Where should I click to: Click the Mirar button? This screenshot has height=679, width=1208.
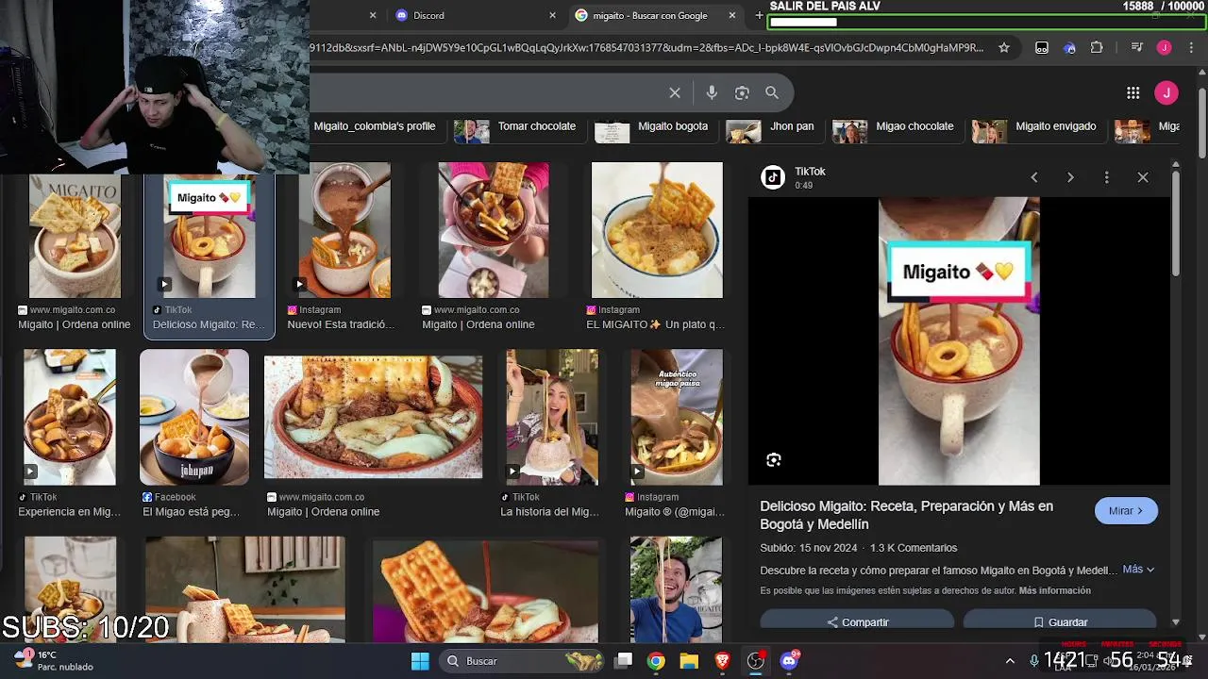coord(1126,510)
